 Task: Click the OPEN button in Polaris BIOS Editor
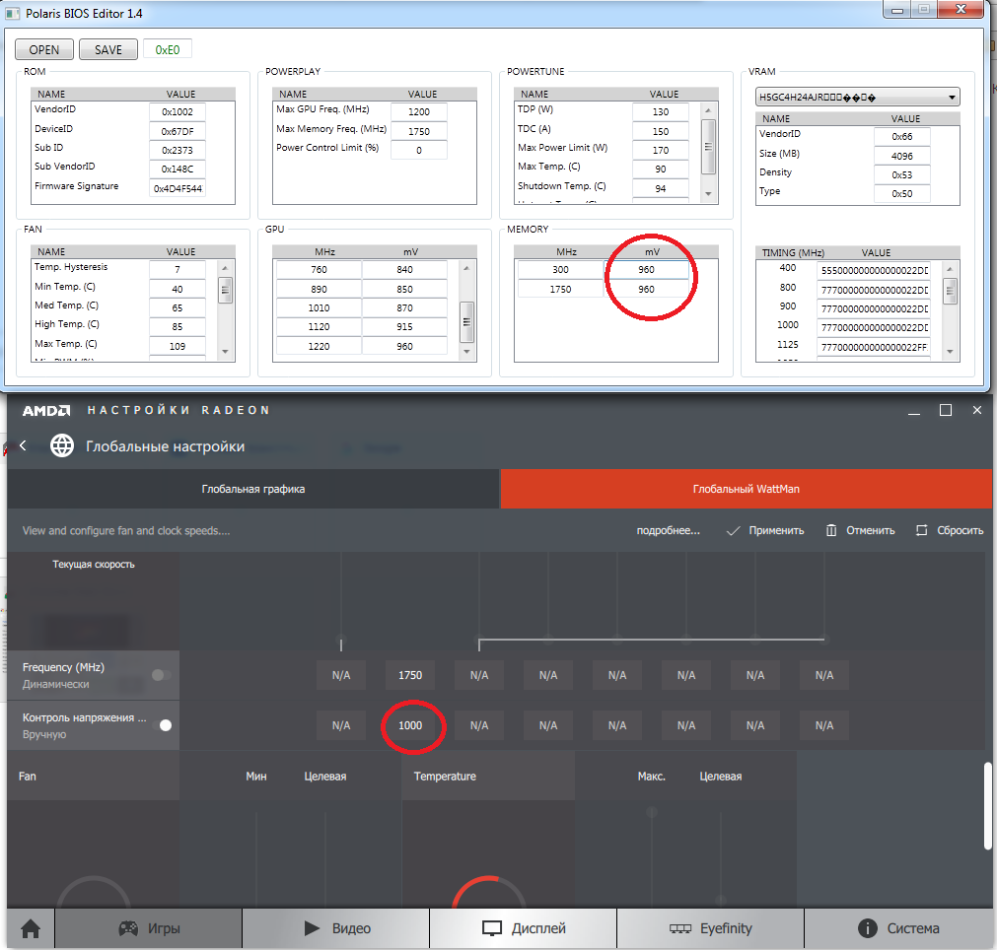(43, 49)
